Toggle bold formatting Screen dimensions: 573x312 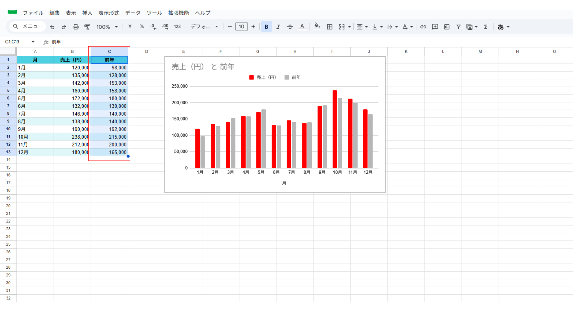267,27
